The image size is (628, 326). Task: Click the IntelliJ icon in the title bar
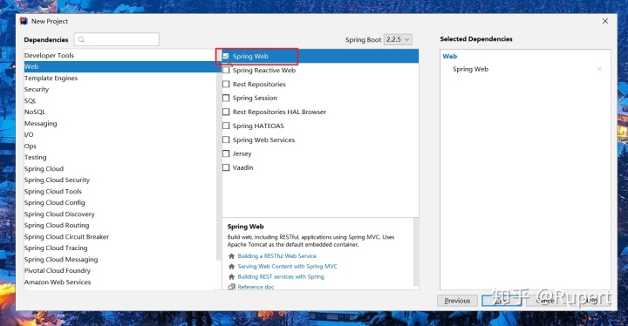tap(24, 21)
